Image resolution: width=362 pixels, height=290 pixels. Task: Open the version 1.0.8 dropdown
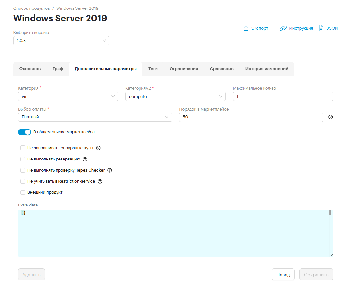pyautogui.click(x=61, y=40)
